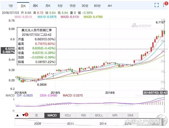Open the 15分 interval chart
This screenshot has height=128, width=169.
[73, 6]
